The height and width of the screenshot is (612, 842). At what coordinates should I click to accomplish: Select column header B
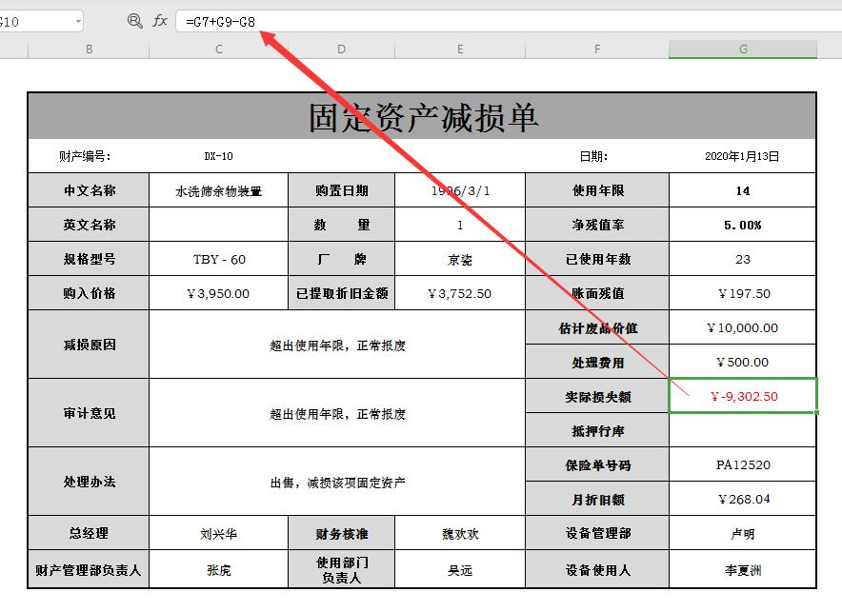(x=89, y=48)
